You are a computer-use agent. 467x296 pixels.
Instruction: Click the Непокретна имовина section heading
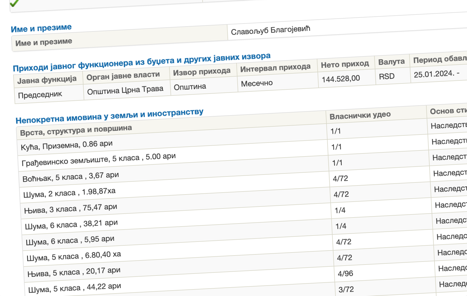tap(109, 116)
